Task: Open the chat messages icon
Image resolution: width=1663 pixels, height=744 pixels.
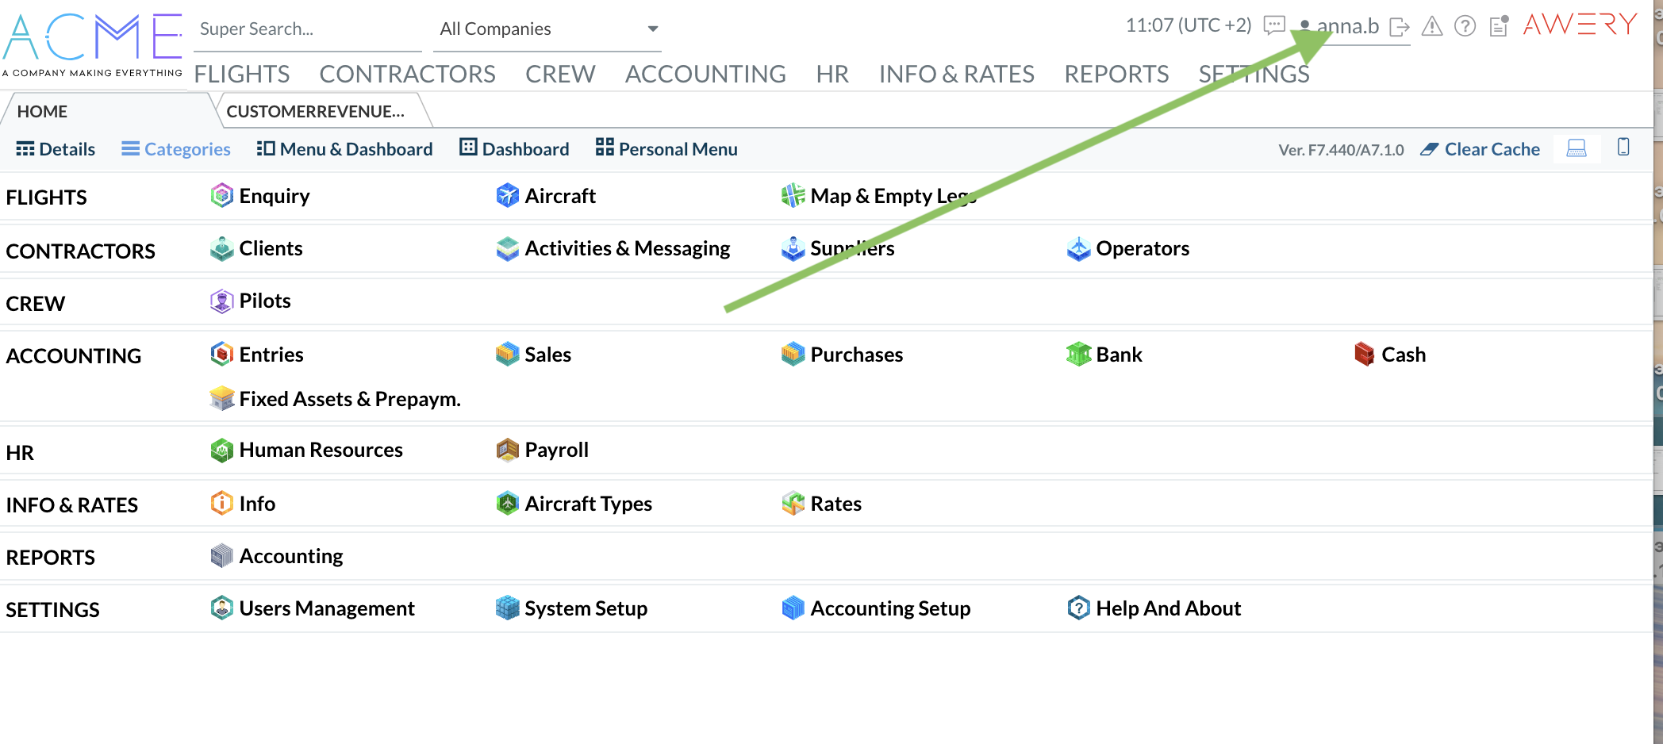Action: (x=1273, y=26)
